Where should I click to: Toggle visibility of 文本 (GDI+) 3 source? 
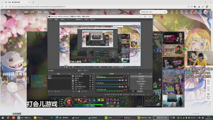[90, 82]
